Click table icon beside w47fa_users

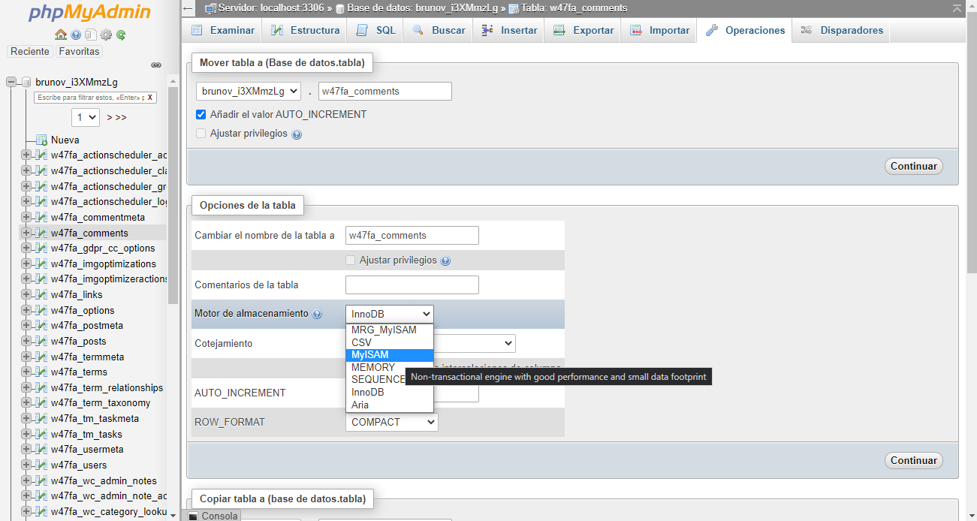coord(42,465)
